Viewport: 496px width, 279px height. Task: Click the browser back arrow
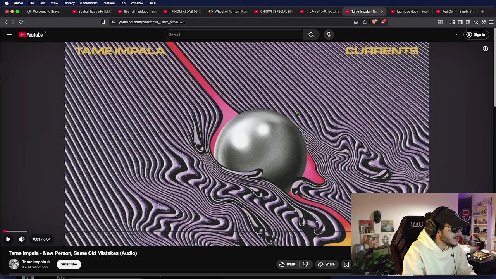point(6,22)
